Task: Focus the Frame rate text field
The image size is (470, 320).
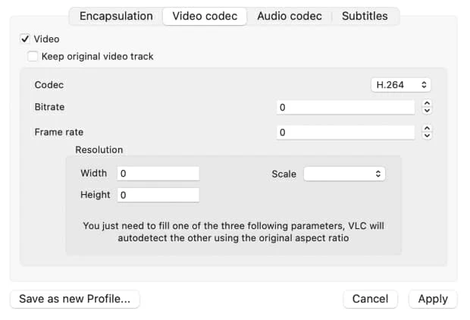Action: coord(346,133)
